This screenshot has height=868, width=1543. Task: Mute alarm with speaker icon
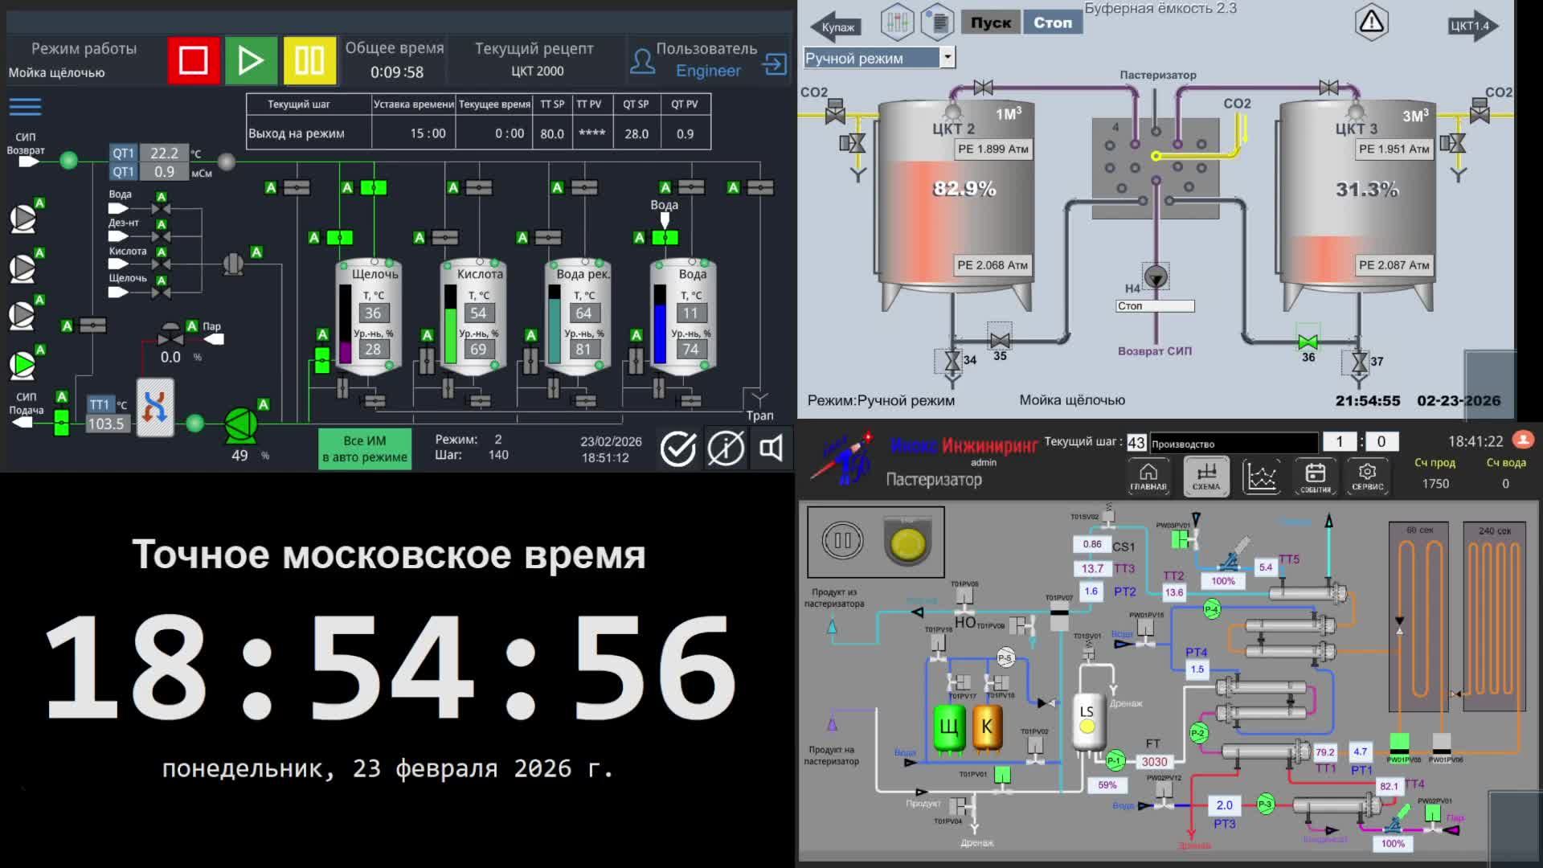point(771,448)
